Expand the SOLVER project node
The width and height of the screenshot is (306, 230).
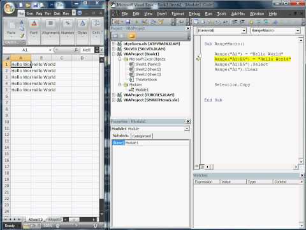point(113,49)
